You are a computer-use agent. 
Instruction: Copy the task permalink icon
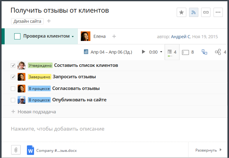tap(206, 12)
